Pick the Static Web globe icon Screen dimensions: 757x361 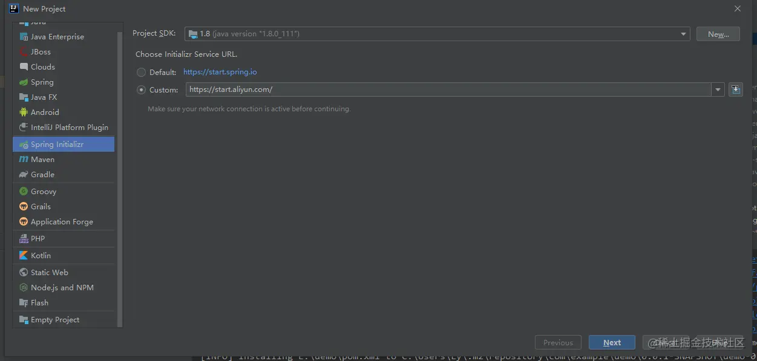click(24, 273)
